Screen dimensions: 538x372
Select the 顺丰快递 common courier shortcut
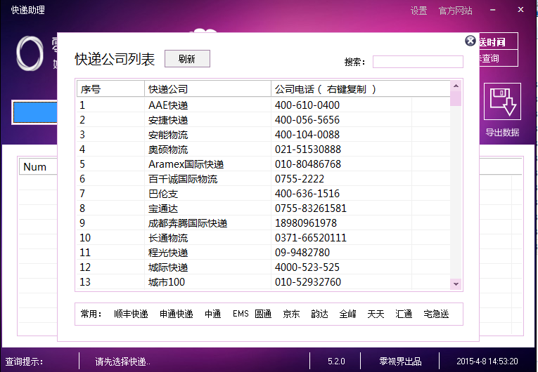[x=131, y=314]
